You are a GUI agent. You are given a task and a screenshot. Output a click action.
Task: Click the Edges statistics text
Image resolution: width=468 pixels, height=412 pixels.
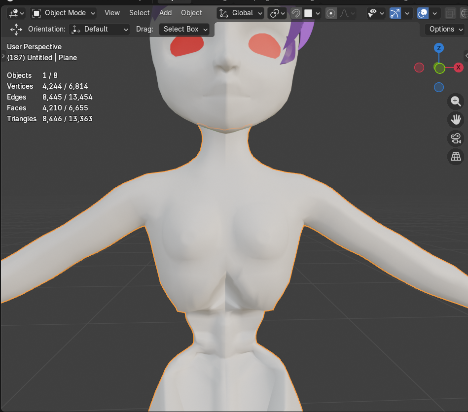click(x=49, y=97)
